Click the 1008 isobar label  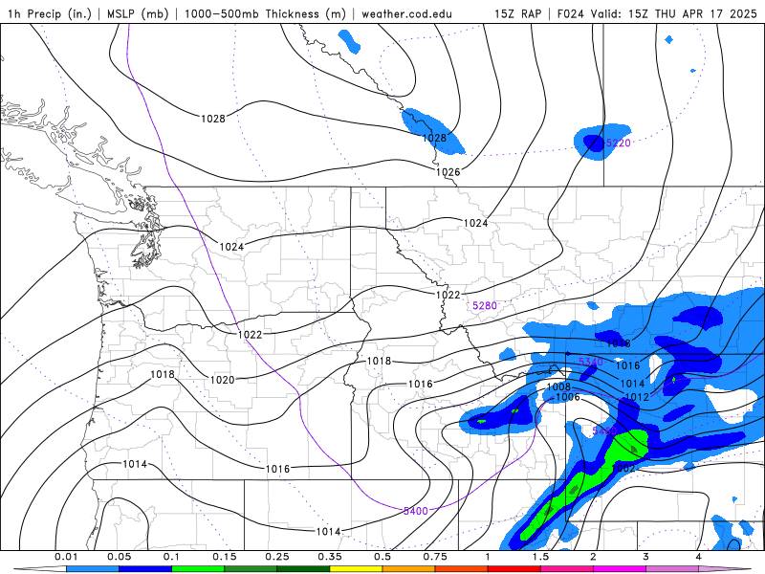(558, 387)
